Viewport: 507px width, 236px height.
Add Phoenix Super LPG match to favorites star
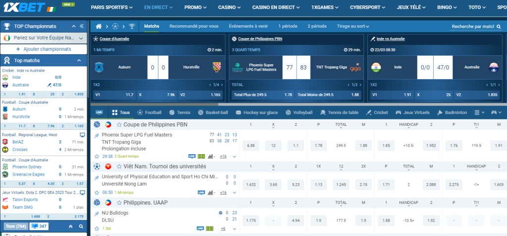[x=97, y=157]
